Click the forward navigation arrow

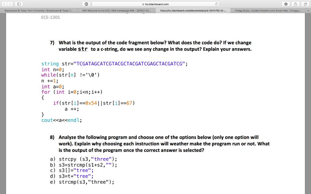10,4
